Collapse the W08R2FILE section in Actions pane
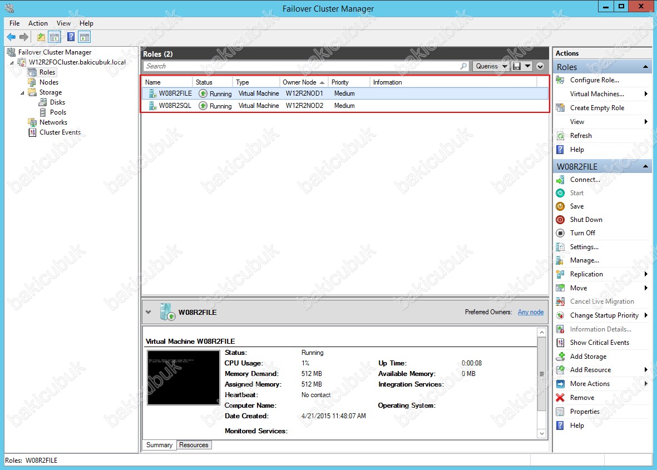Screen dimensions: 657x470 tap(645, 167)
